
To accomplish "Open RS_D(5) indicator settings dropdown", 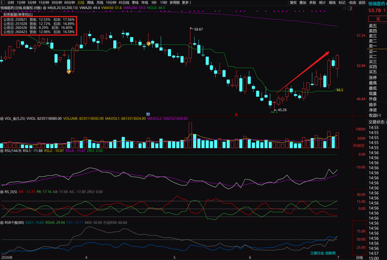I will click(2, 192).
